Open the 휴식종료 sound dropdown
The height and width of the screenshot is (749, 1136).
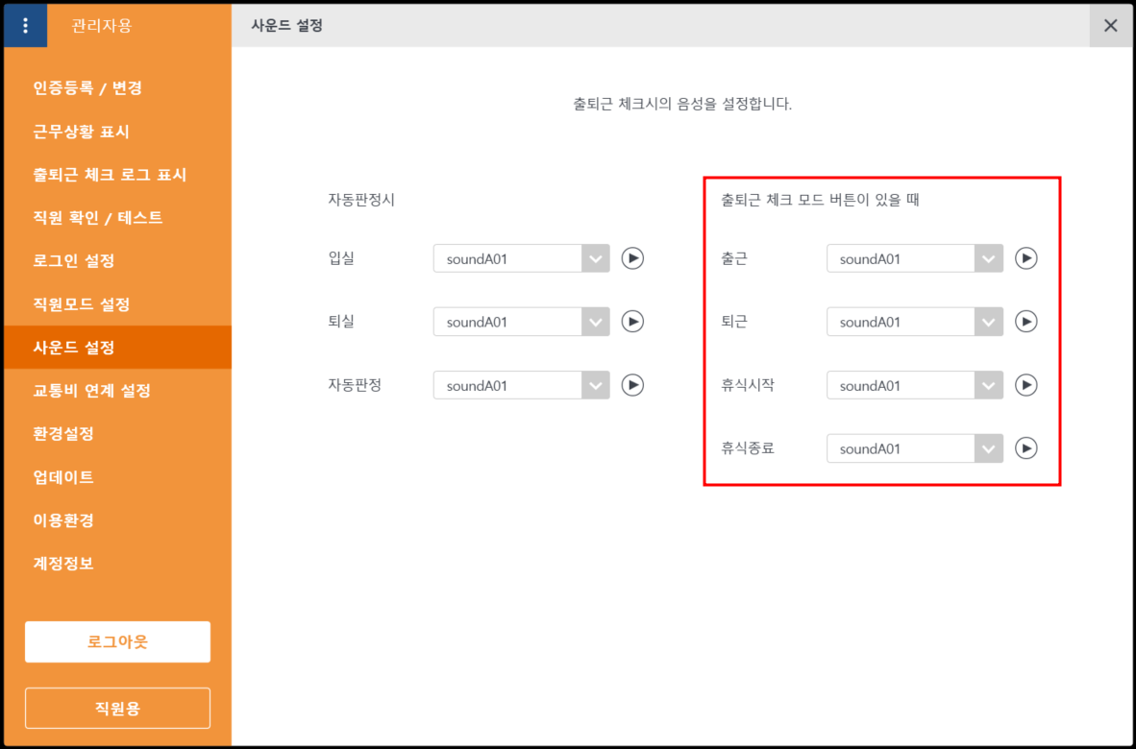point(914,448)
